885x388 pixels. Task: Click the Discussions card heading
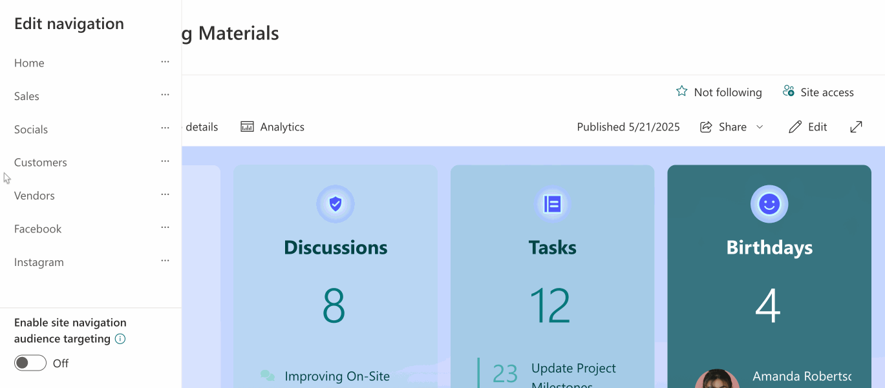click(336, 247)
